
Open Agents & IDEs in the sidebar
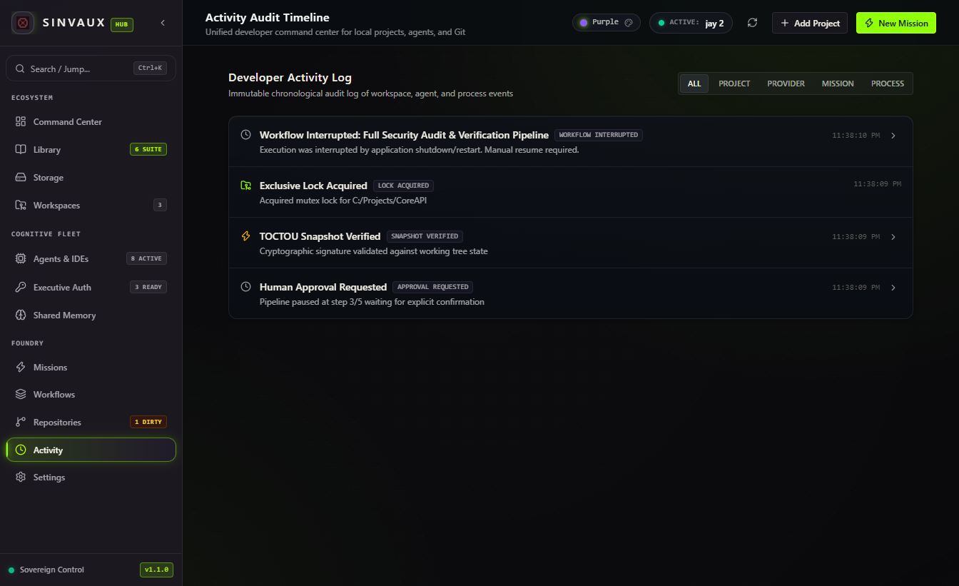coord(91,259)
